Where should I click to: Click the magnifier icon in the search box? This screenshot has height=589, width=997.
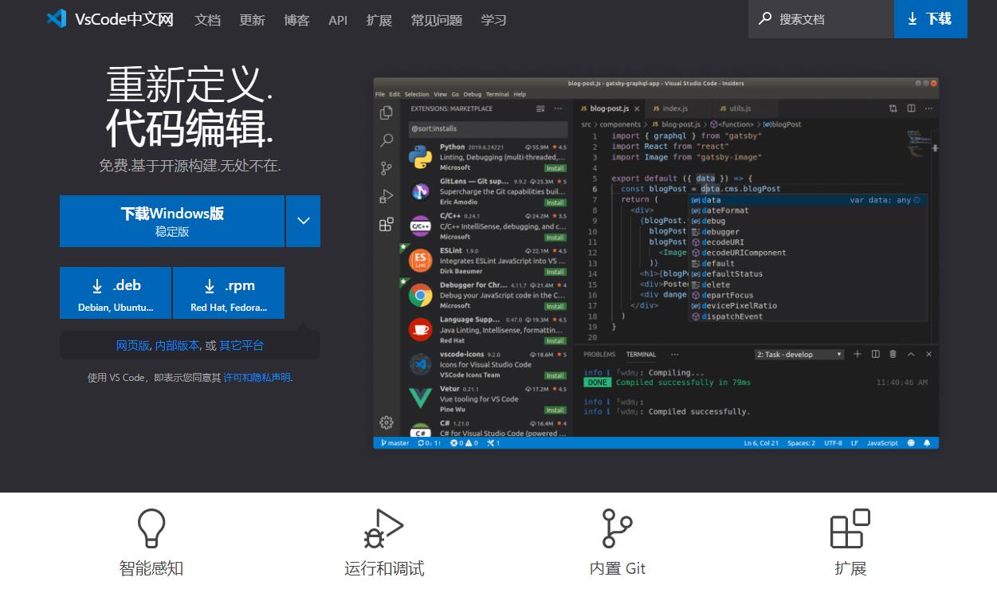765,18
